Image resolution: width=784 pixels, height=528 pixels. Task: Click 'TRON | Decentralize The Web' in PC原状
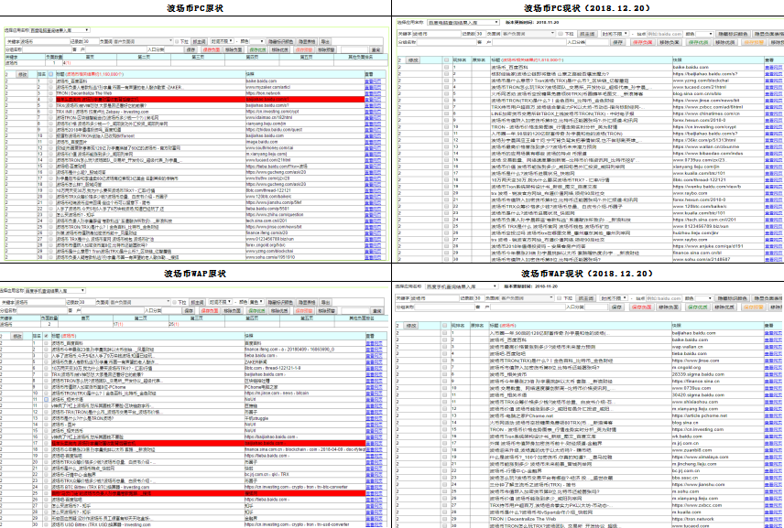click(x=84, y=93)
